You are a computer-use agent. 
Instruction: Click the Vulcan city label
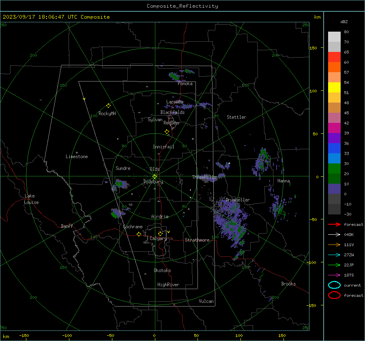(x=206, y=301)
